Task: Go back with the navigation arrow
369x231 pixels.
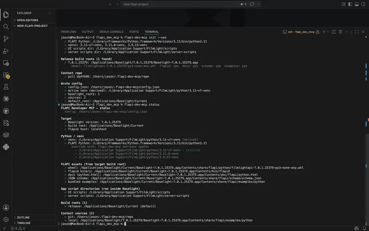Action: click(x=110, y=4)
